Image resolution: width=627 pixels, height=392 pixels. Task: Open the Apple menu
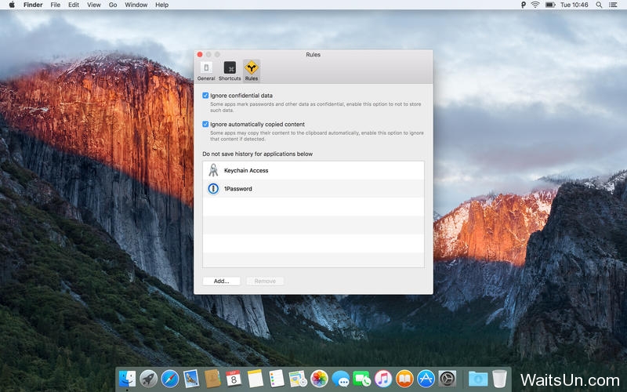click(x=12, y=5)
